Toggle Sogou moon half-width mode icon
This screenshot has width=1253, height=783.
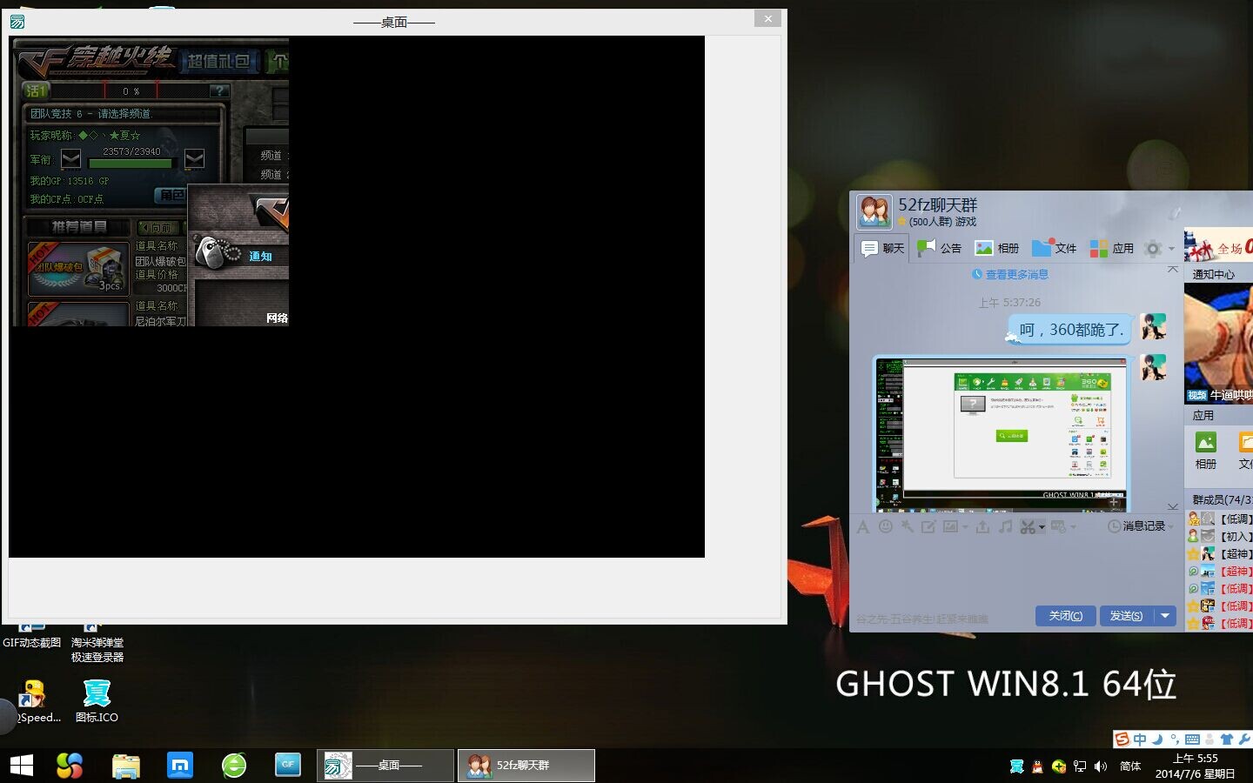[1157, 739]
